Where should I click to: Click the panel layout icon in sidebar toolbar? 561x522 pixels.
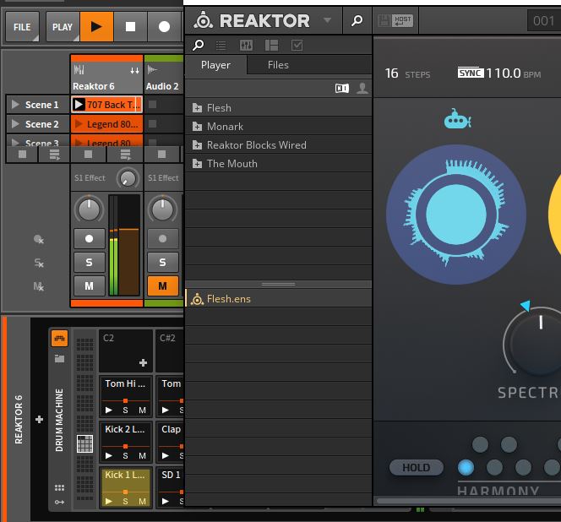[271, 46]
